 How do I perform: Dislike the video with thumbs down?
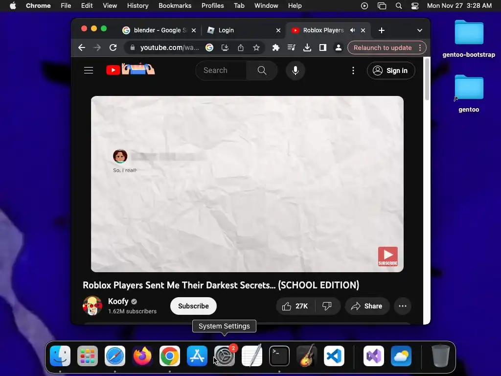click(327, 306)
